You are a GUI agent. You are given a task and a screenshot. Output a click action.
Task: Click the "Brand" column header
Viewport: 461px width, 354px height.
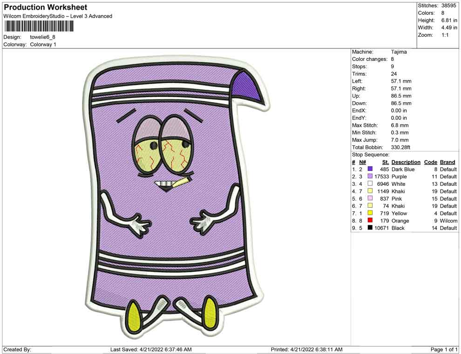[447, 162]
